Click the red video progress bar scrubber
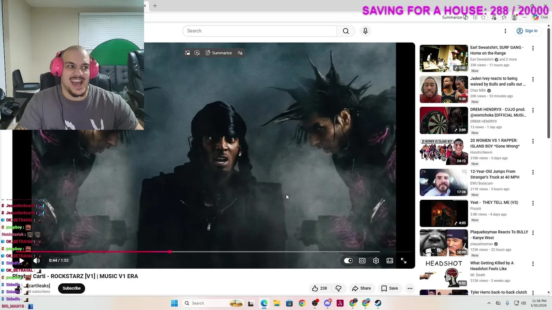 tap(170, 251)
